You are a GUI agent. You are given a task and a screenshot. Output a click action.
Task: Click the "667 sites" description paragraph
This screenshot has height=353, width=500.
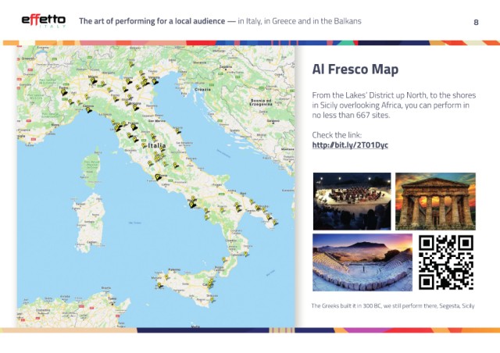(x=390, y=105)
